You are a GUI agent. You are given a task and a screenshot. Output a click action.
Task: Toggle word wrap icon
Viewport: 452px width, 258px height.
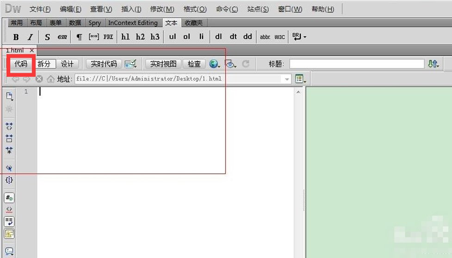click(x=9, y=221)
